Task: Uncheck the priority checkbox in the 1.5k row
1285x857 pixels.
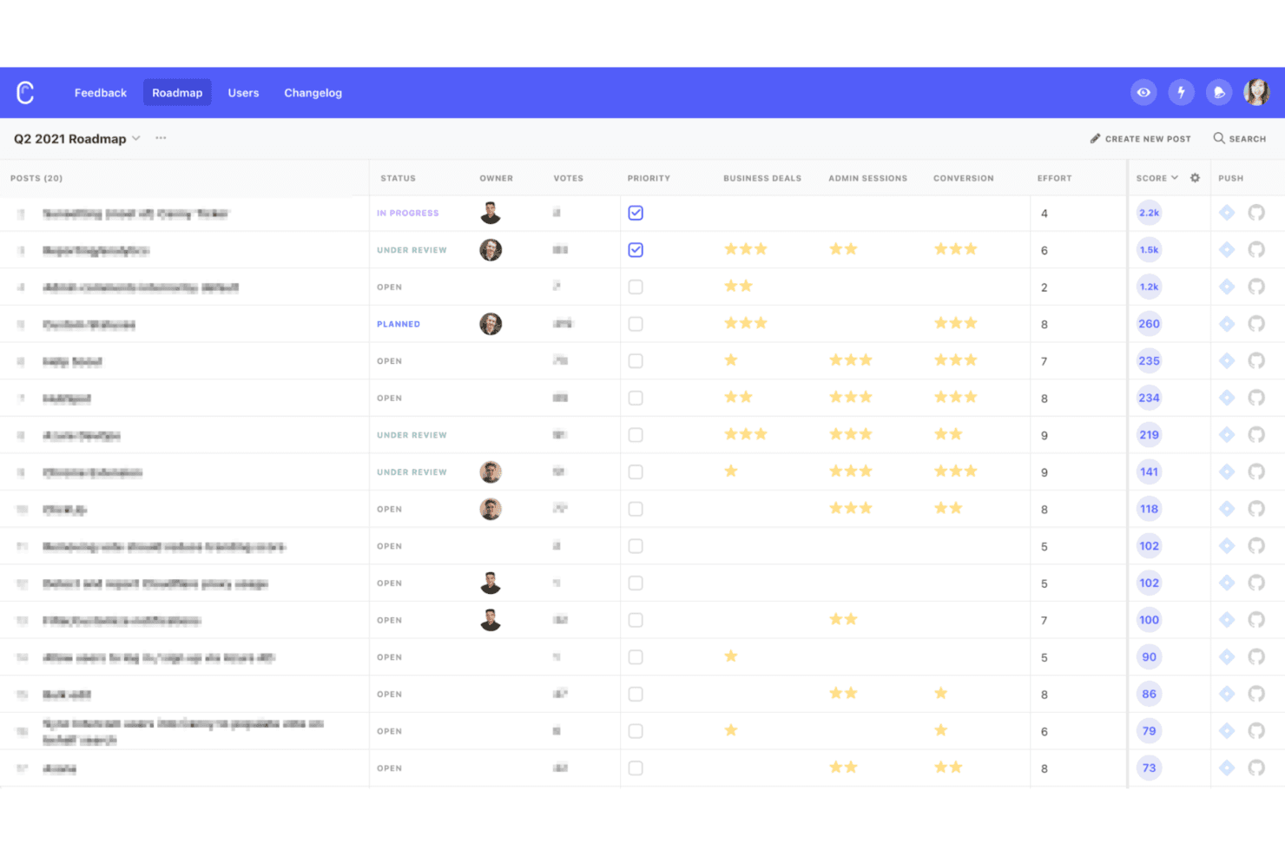Action: click(636, 250)
